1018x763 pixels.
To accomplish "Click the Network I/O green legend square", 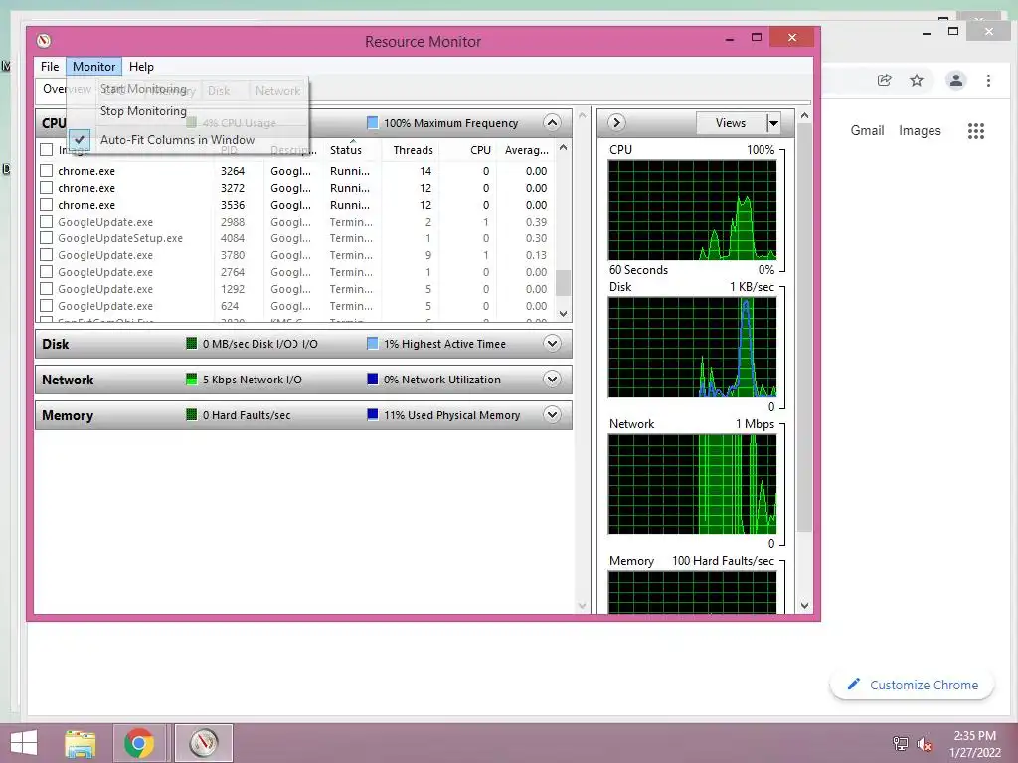I will click(x=191, y=379).
